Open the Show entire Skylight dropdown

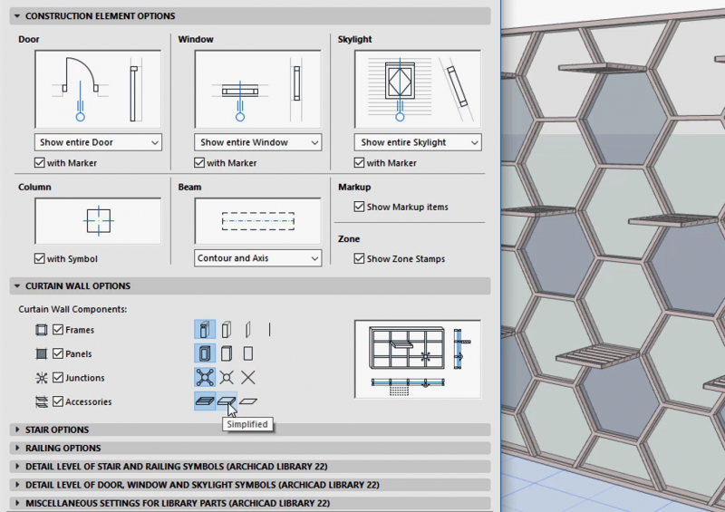point(418,142)
